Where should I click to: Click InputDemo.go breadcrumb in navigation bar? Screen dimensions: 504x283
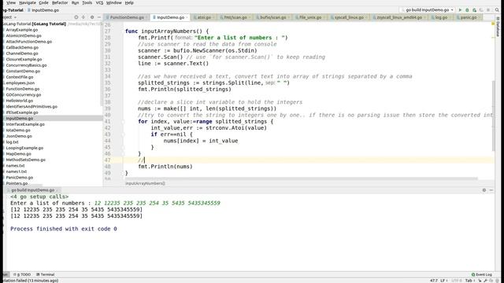[43, 10]
